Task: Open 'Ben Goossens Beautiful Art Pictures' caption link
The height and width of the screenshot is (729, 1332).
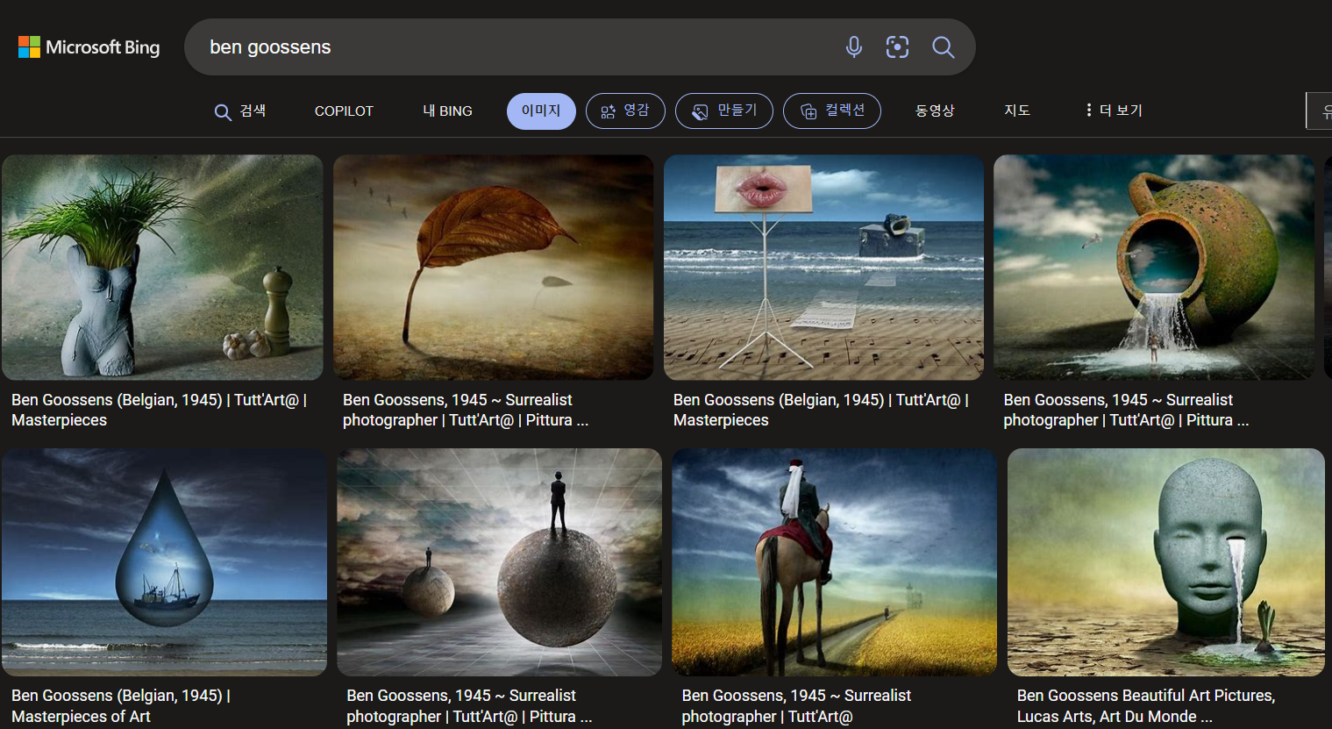Action: (1145, 706)
